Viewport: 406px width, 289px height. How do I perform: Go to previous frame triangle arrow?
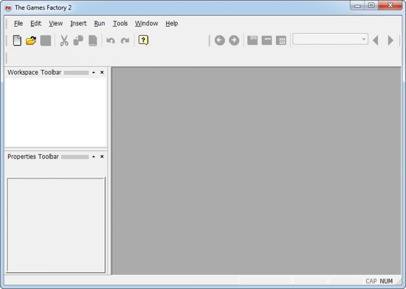(x=375, y=41)
